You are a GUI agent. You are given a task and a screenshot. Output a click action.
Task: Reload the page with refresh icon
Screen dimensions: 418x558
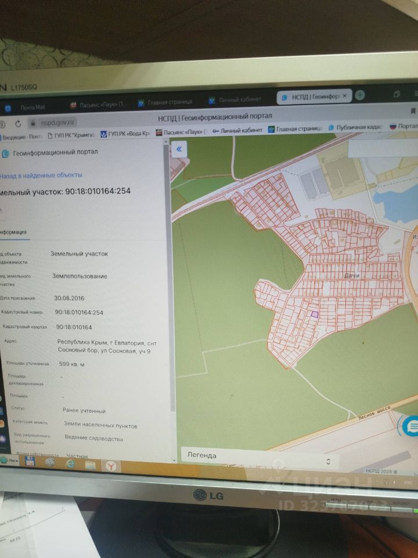[18, 124]
